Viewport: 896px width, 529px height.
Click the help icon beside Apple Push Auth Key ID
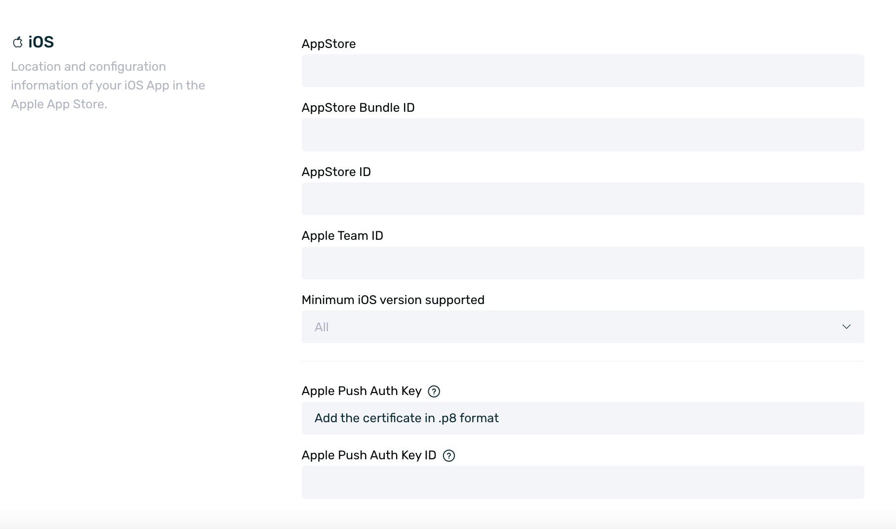(448, 456)
